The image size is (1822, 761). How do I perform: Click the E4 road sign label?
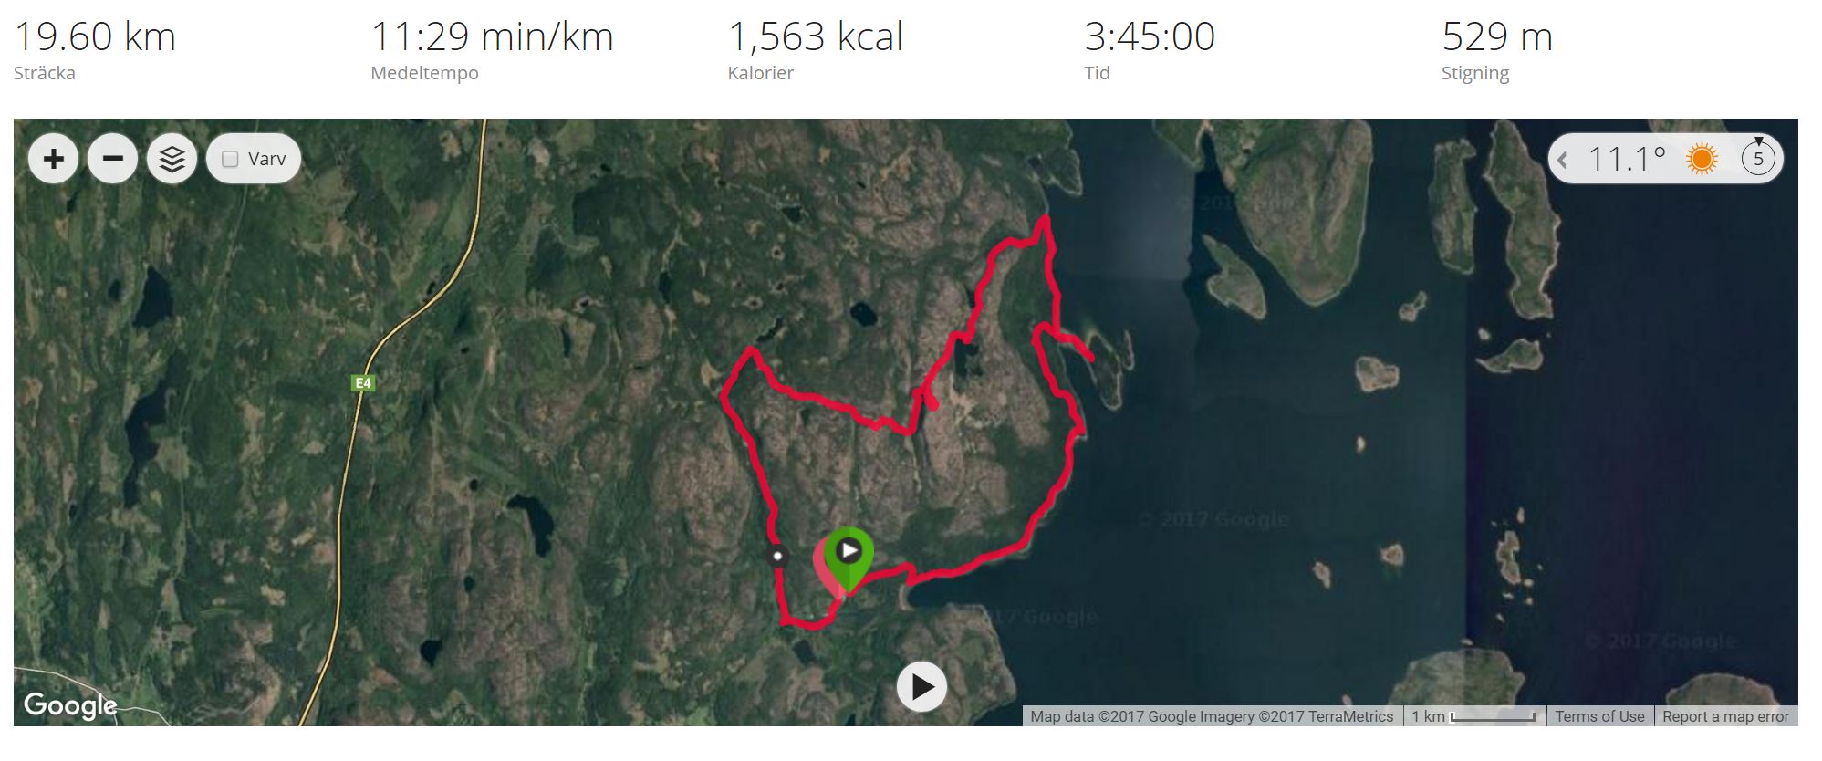pos(363,383)
